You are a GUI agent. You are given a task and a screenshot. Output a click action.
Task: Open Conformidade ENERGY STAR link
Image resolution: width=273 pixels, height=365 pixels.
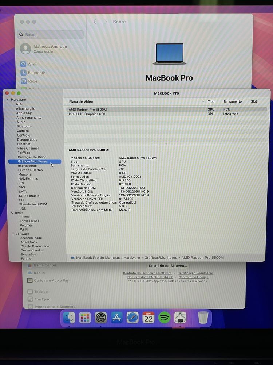coord(150,277)
